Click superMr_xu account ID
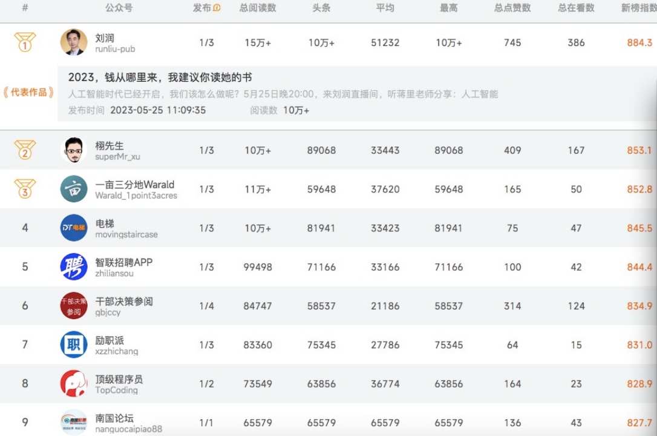657x436 pixels. [118, 157]
